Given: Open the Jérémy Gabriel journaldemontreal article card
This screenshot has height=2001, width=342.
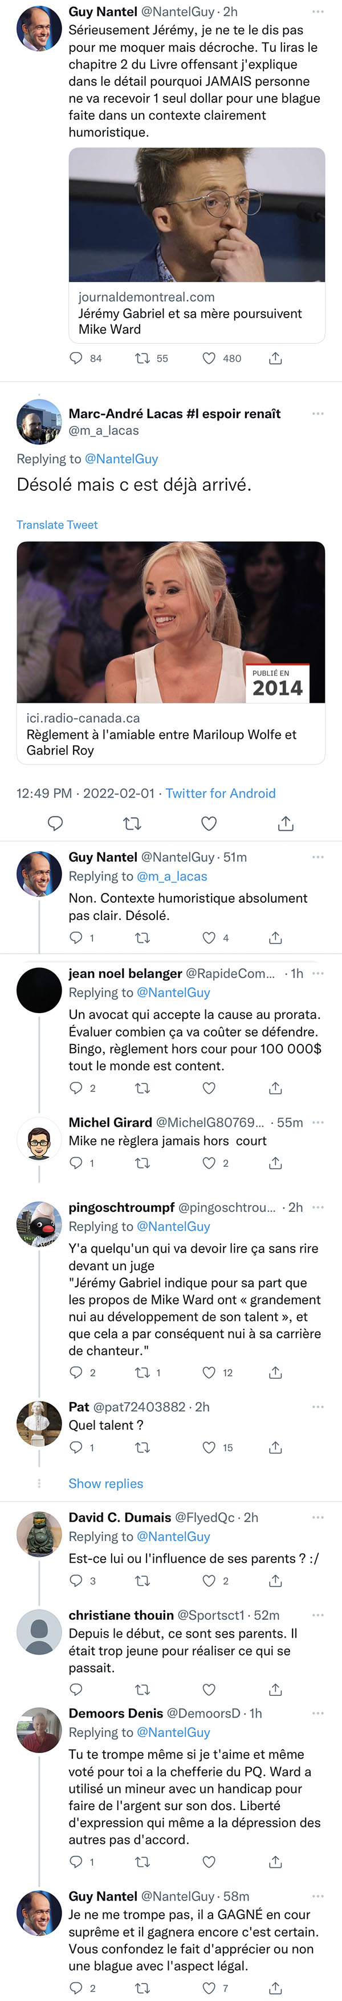Looking at the screenshot, I should tap(197, 246).
